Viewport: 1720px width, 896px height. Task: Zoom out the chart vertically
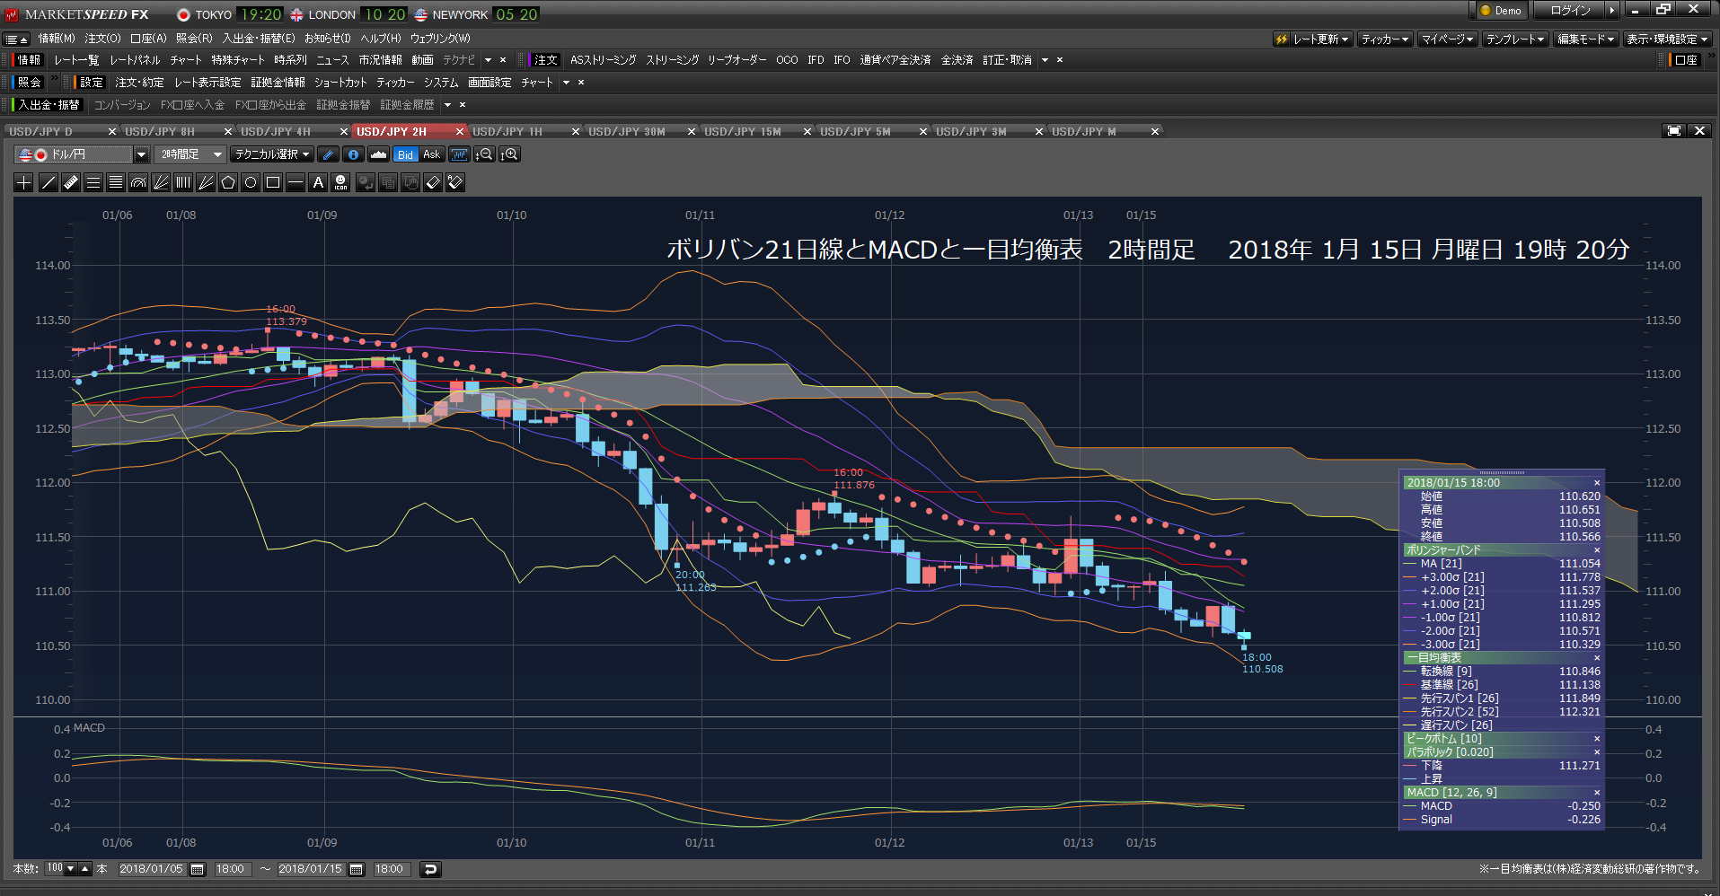coord(484,154)
